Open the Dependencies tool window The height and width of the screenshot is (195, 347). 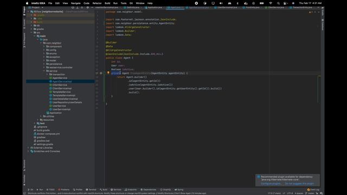[148, 190]
